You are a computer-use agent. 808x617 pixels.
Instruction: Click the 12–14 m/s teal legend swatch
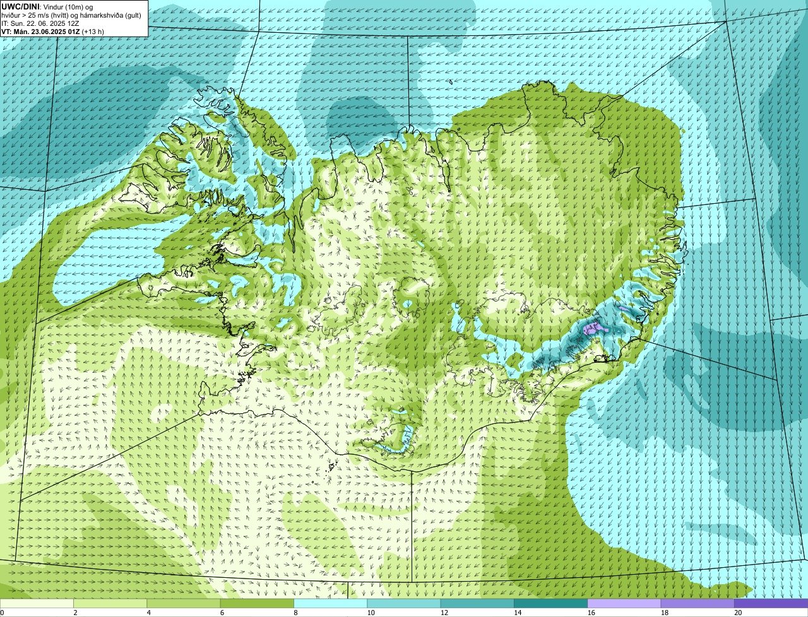(x=477, y=604)
